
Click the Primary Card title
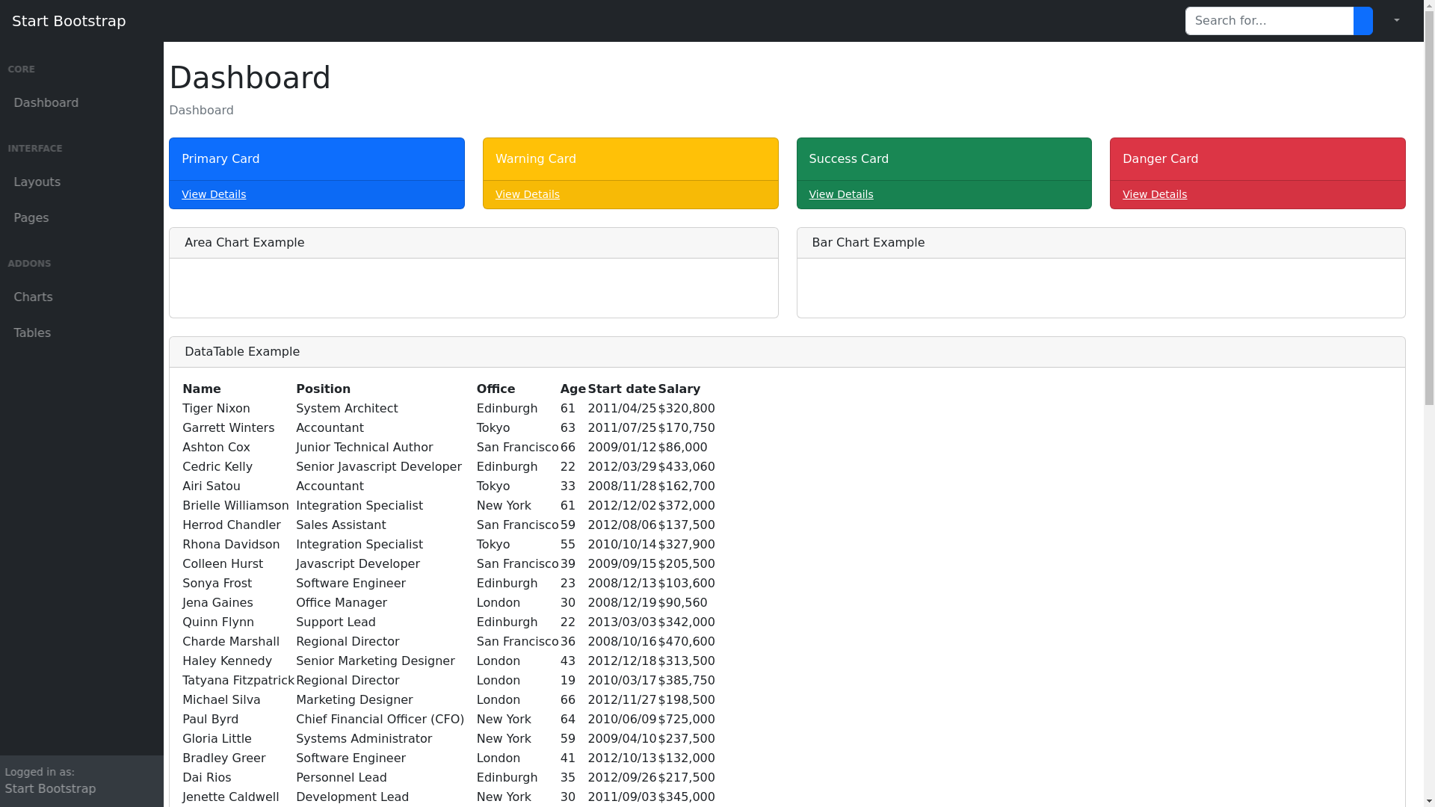click(x=220, y=159)
